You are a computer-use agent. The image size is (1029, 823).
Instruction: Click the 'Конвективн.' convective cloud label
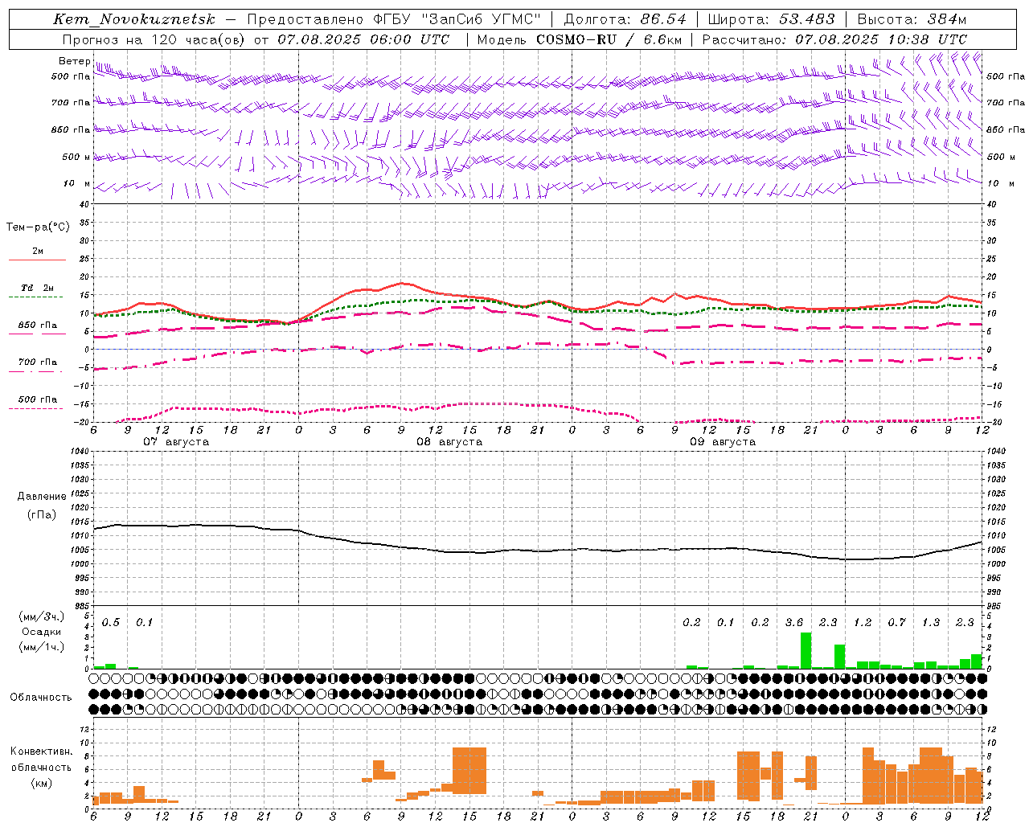[x=41, y=751]
